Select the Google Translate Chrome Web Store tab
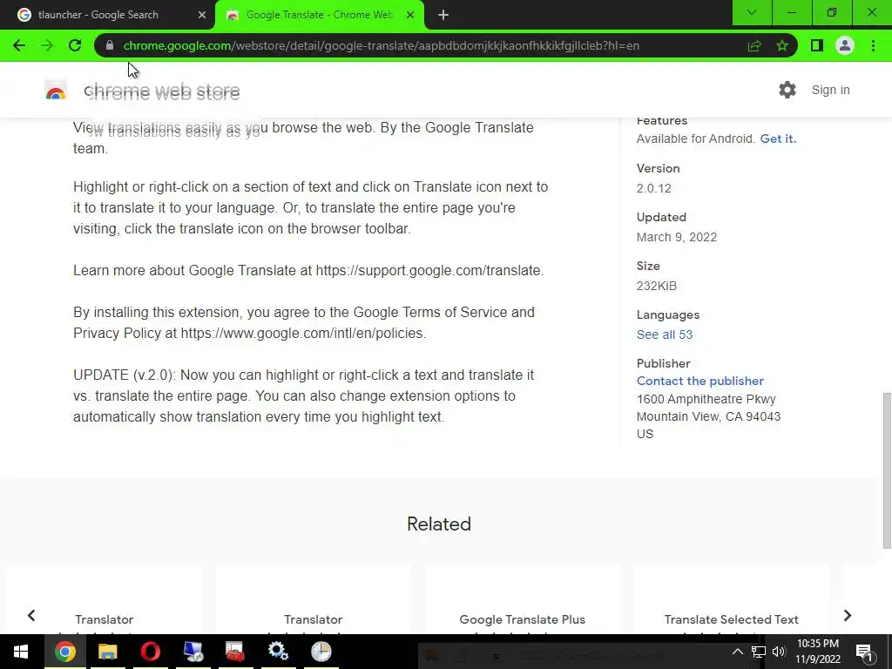Image resolution: width=892 pixels, height=669 pixels. pos(320,15)
